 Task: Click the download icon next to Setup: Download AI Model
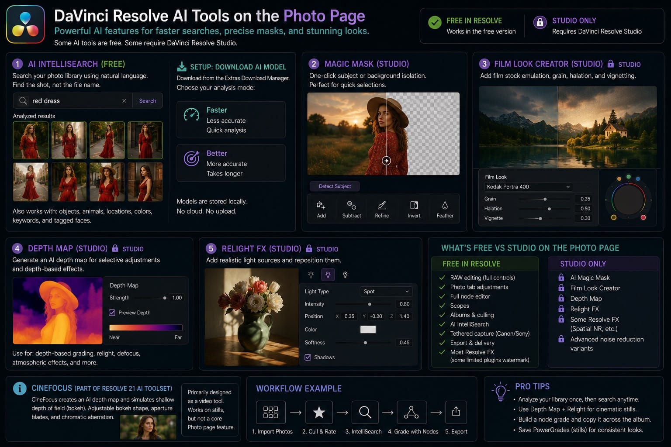click(x=182, y=67)
